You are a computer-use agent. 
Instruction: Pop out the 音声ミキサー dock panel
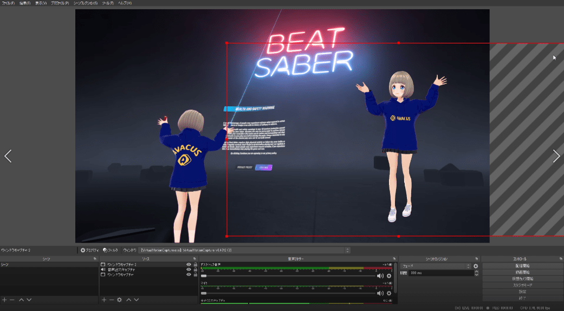[394, 259]
